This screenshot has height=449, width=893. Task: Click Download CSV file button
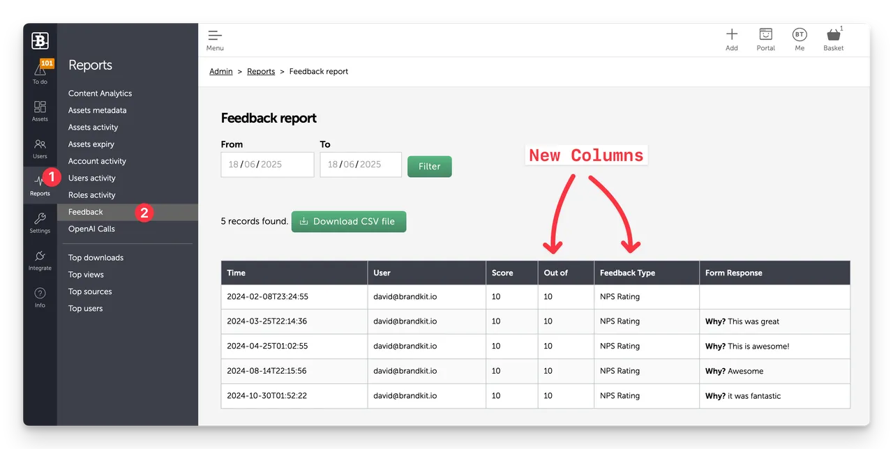348,222
